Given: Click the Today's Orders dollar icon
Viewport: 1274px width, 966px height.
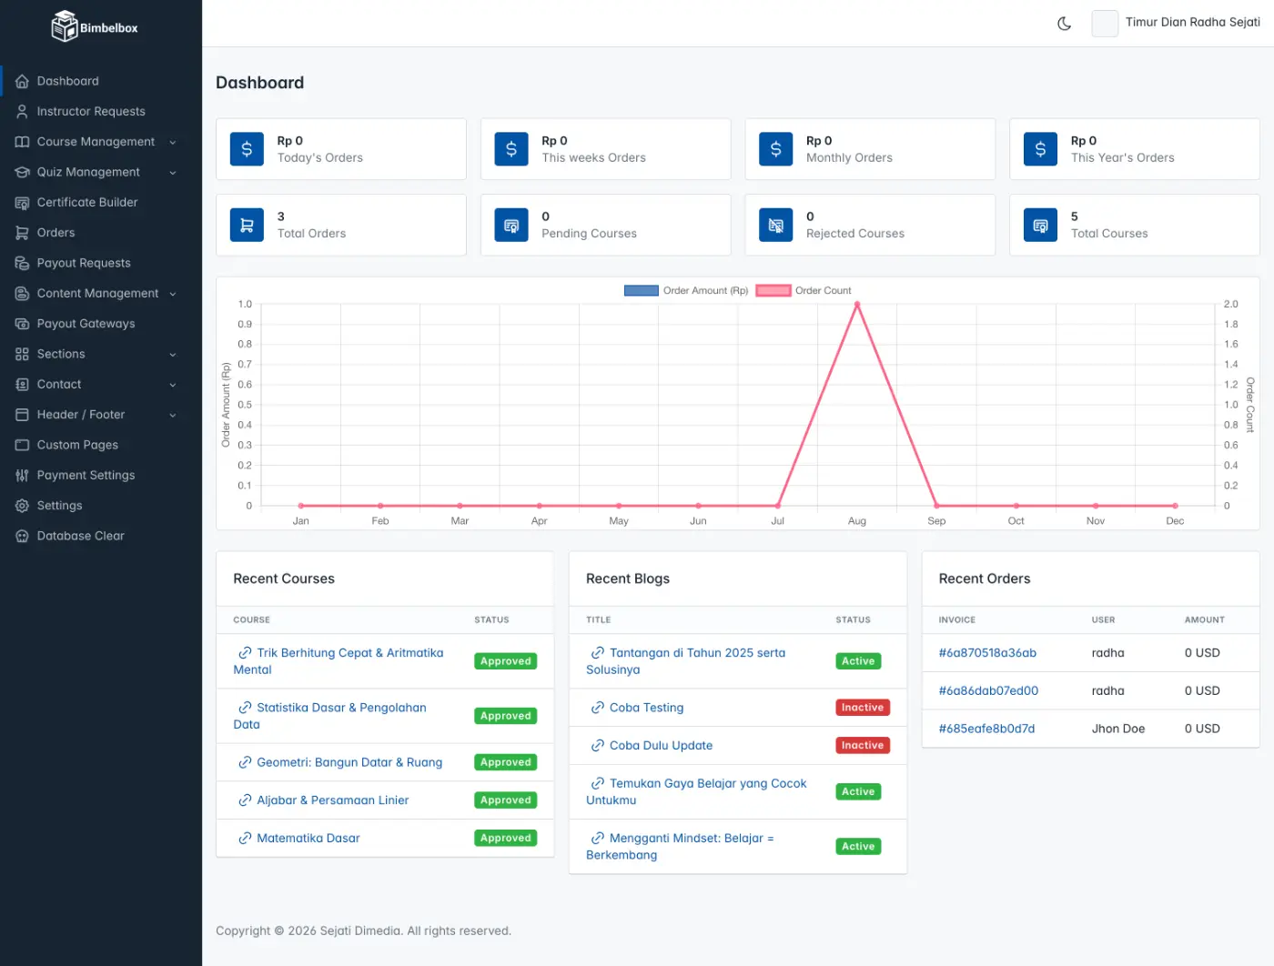Looking at the screenshot, I should click(x=247, y=149).
